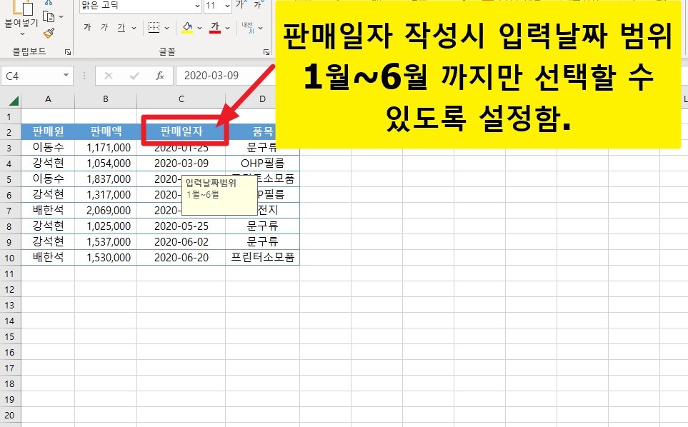The width and height of the screenshot is (688, 427).
Task: Open the border style dropdown arrow
Action: click(x=168, y=29)
